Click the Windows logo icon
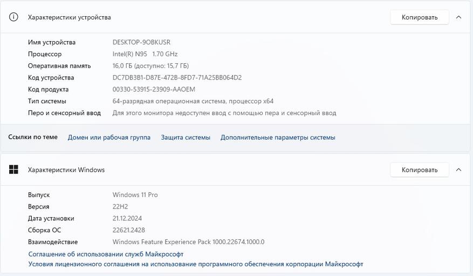Viewport: 473px width, 276px height. 13,170
